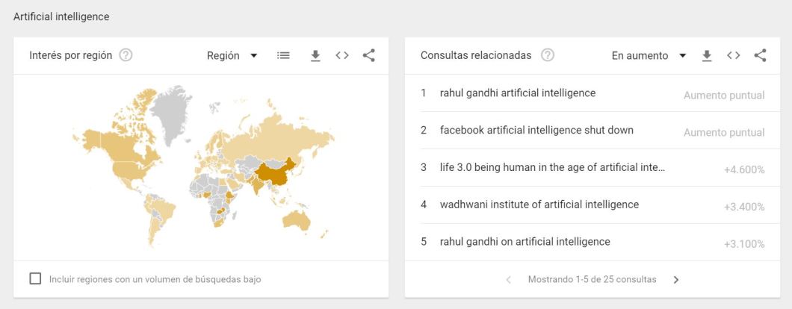Download the Interés por región data

click(315, 55)
